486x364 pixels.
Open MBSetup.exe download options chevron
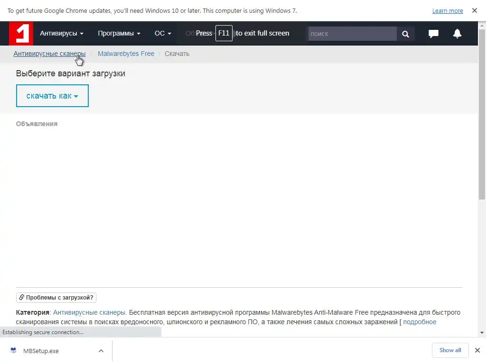[101, 351]
